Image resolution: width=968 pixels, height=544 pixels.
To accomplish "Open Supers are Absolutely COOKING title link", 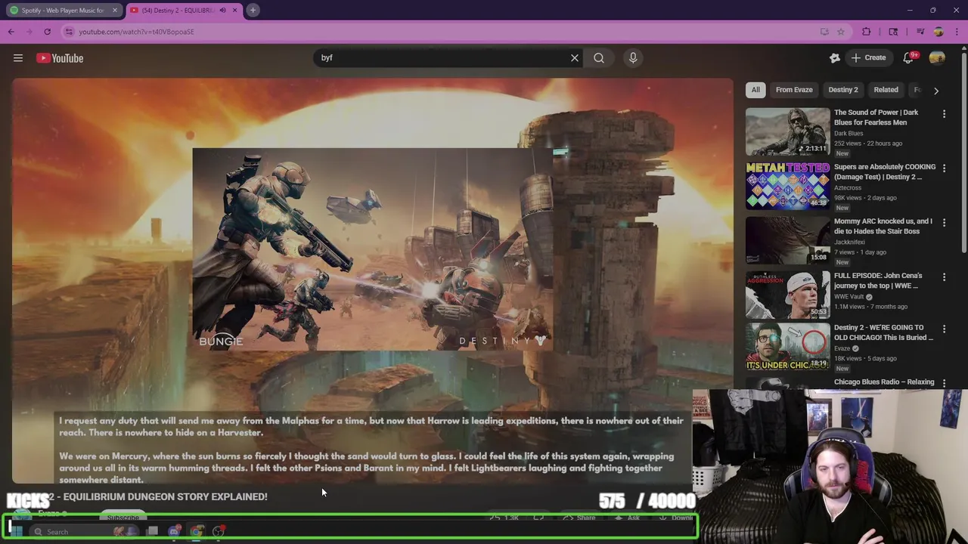I will click(885, 172).
